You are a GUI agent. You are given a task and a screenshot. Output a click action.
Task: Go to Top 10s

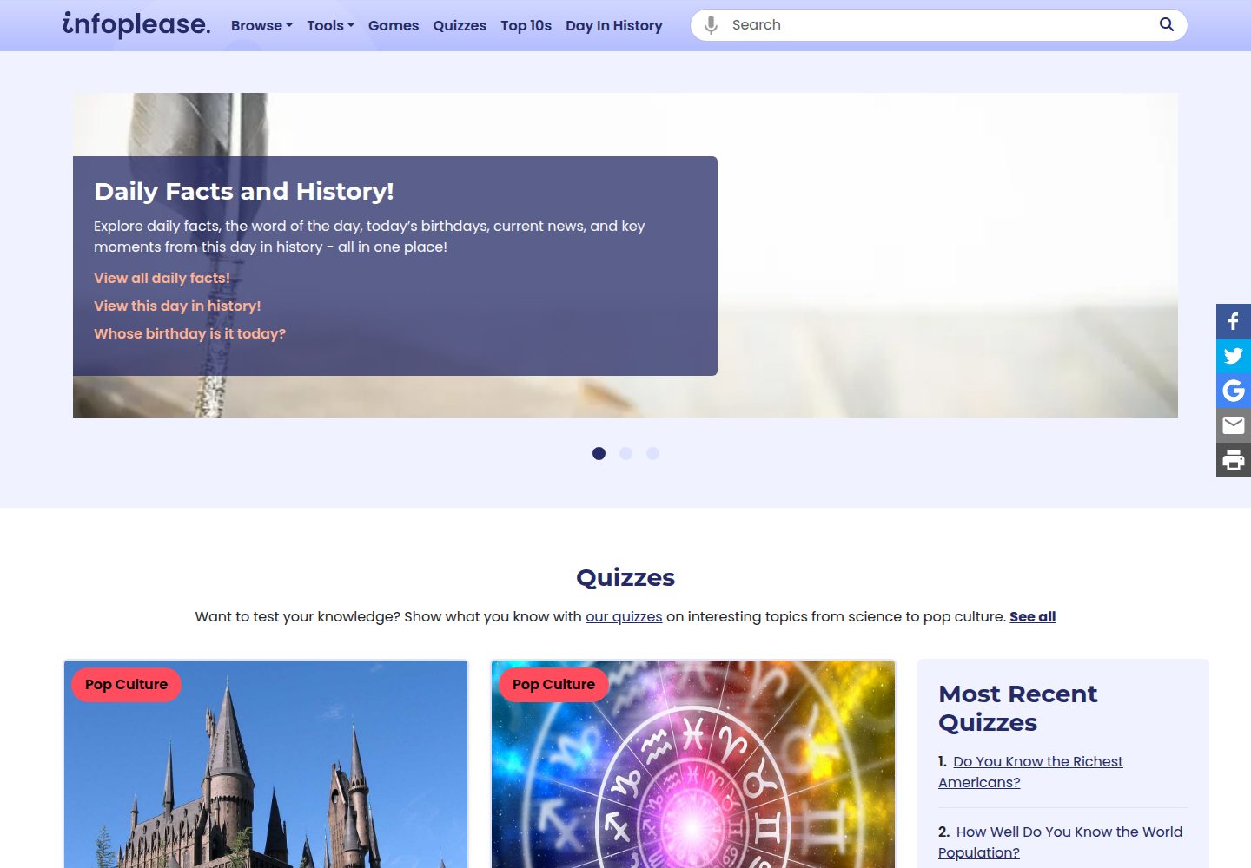[526, 25]
